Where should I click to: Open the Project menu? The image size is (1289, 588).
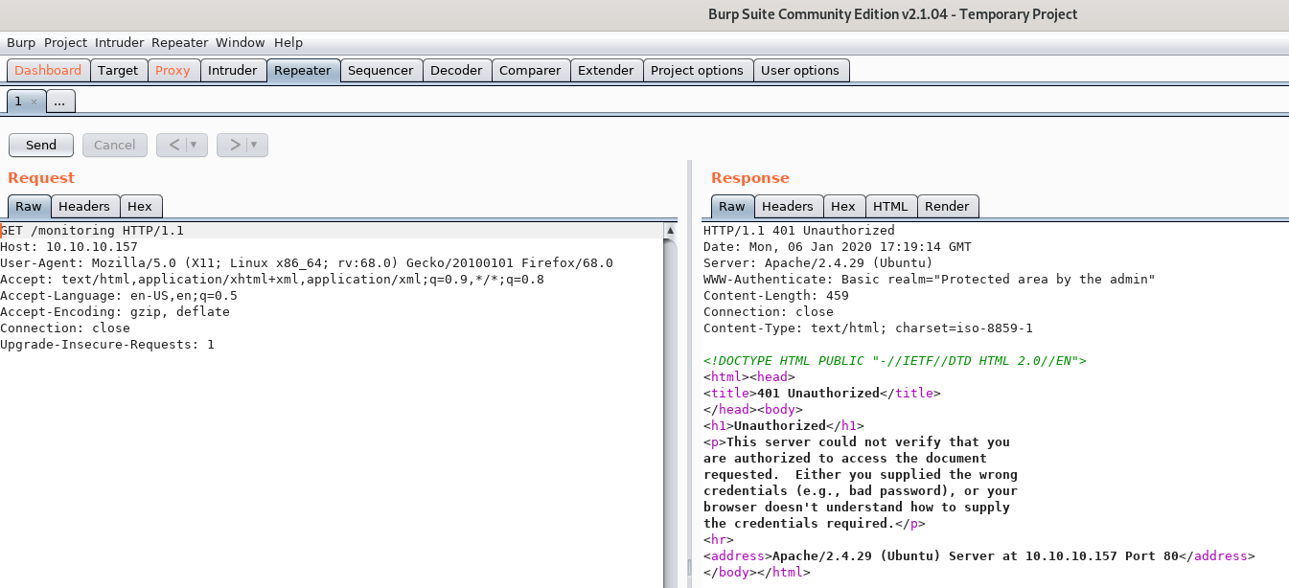(65, 42)
